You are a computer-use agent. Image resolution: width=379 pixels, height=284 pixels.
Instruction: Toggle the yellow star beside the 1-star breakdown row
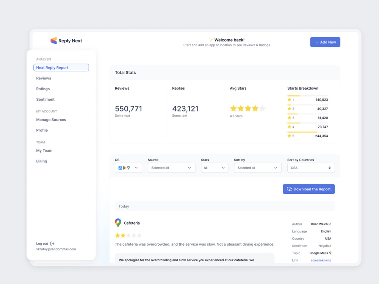tap(289, 100)
